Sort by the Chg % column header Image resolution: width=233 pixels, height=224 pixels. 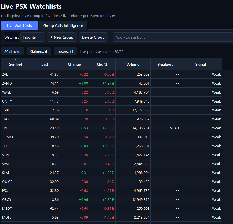pyautogui.click(x=102, y=64)
